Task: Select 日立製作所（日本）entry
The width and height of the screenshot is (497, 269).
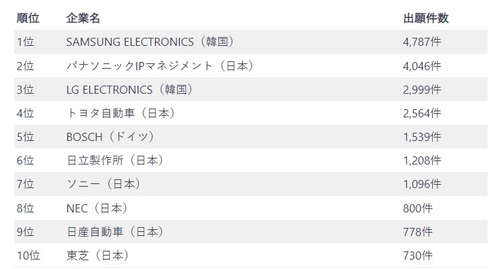Action: (115, 160)
